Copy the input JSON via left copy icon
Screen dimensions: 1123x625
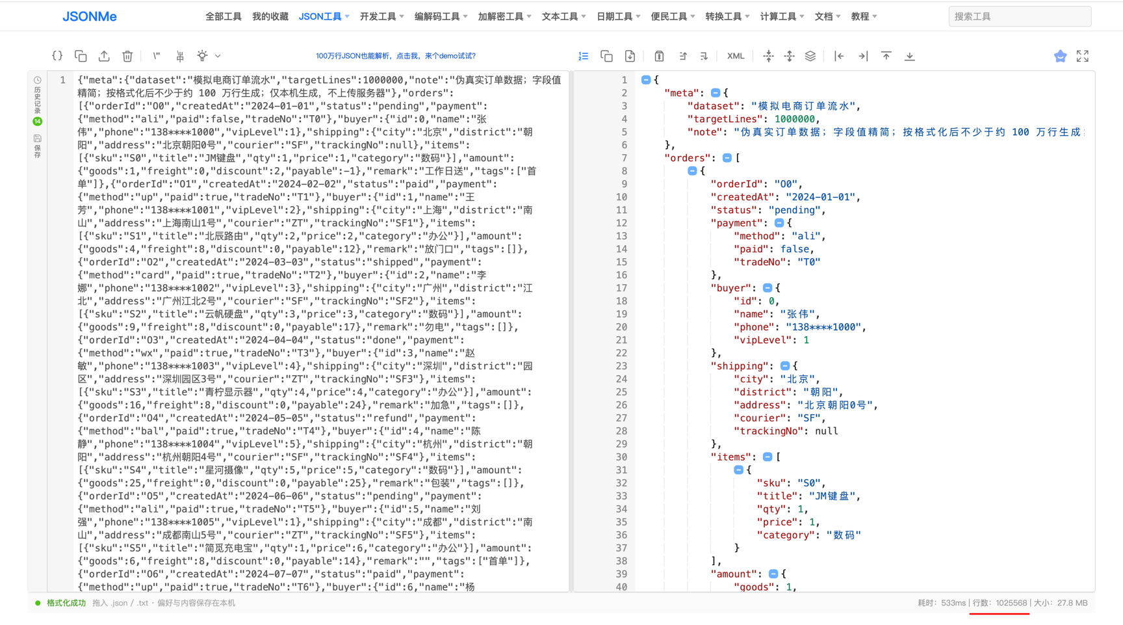coord(81,56)
